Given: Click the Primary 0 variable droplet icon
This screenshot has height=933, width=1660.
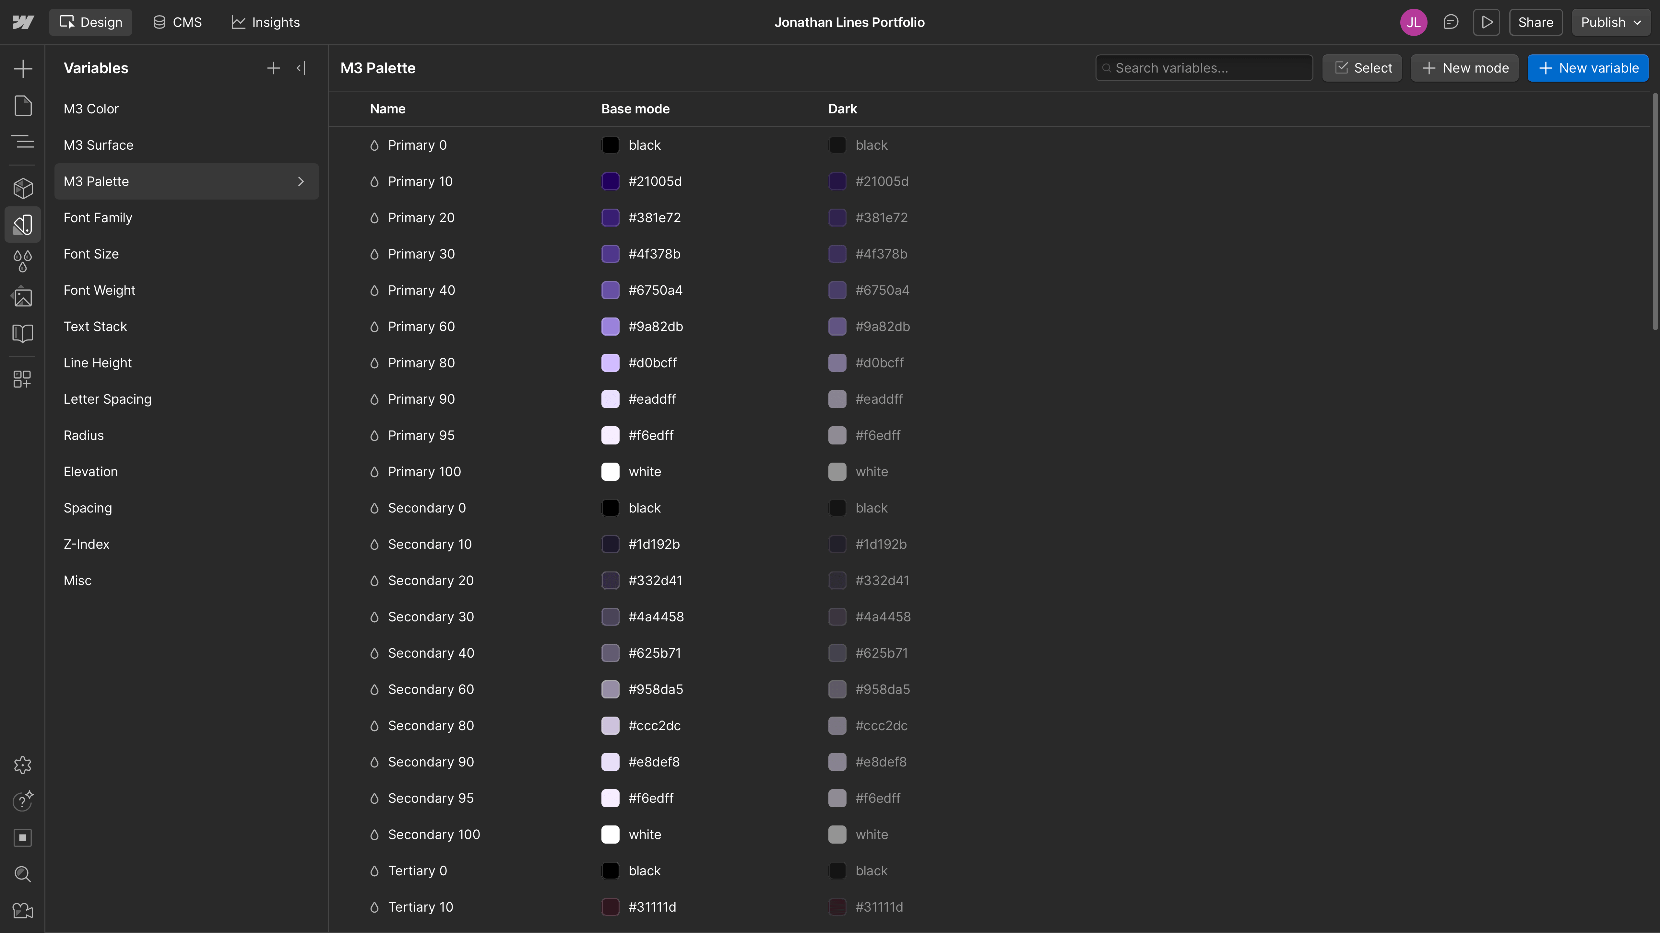Looking at the screenshot, I should point(374,145).
